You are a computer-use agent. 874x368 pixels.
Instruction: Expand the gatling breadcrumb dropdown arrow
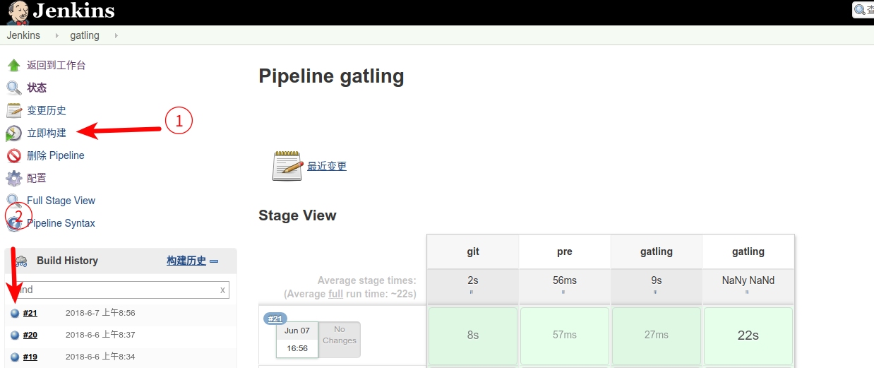click(x=116, y=35)
